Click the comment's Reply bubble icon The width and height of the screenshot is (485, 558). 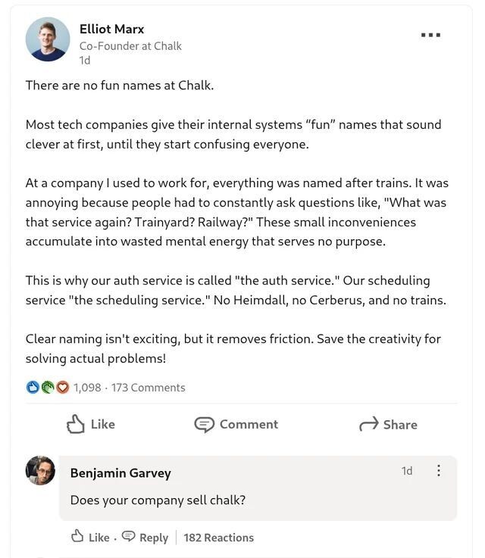point(129,537)
